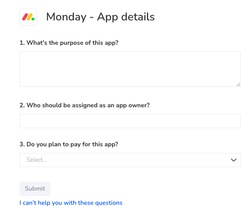Click the Monday app logo icon
This screenshot has width=251, height=219.
tap(28, 17)
